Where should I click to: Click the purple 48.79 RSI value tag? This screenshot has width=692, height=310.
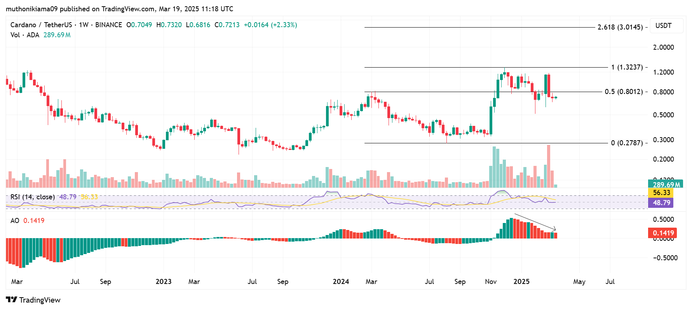[x=661, y=203]
